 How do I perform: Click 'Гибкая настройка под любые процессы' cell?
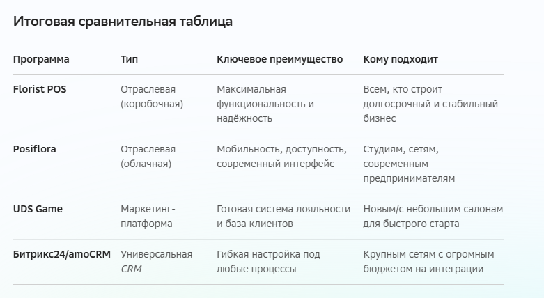point(269,262)
